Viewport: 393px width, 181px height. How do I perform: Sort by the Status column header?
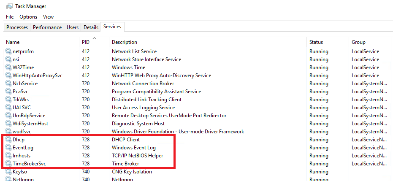click(328, 42)
